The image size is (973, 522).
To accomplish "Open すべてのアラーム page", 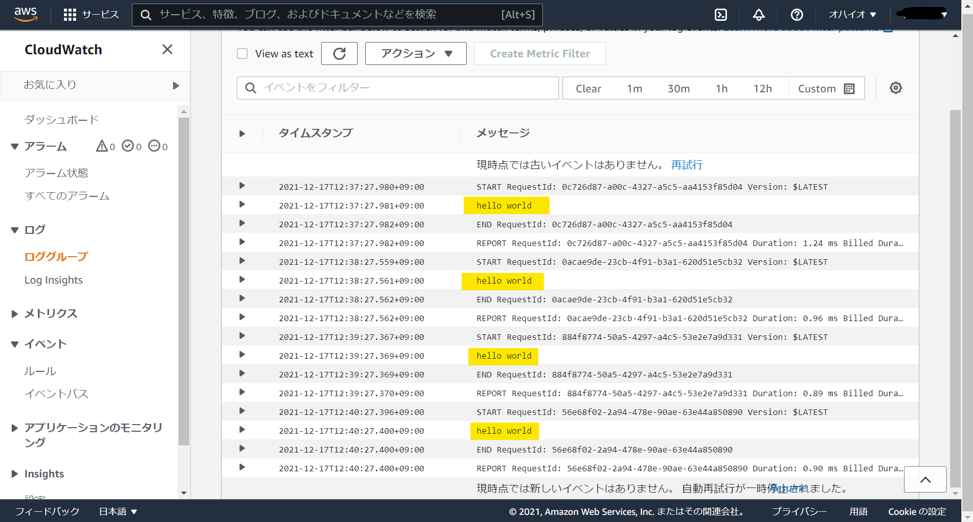I will [67, 196].
